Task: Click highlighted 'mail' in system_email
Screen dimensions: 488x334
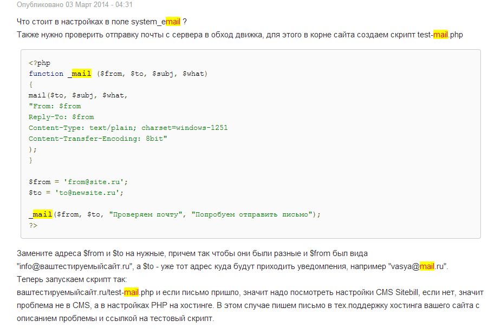Action: 173,22
